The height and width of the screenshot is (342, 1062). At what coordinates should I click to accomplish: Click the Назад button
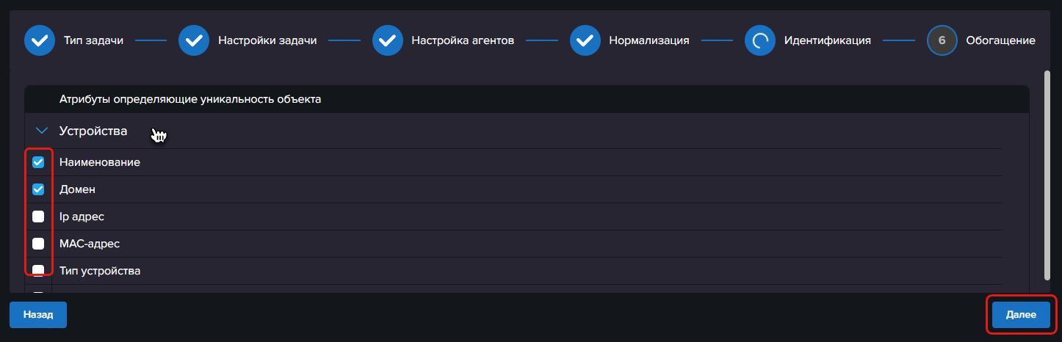[x=38, y=314]
